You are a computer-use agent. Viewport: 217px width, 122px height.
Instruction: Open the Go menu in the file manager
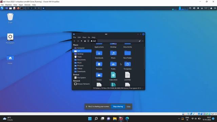coord(89,37)
